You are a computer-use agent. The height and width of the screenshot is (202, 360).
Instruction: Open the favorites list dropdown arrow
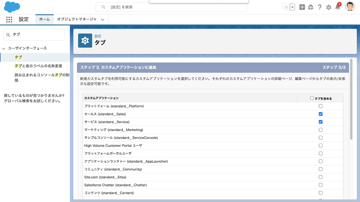(292, 7)
